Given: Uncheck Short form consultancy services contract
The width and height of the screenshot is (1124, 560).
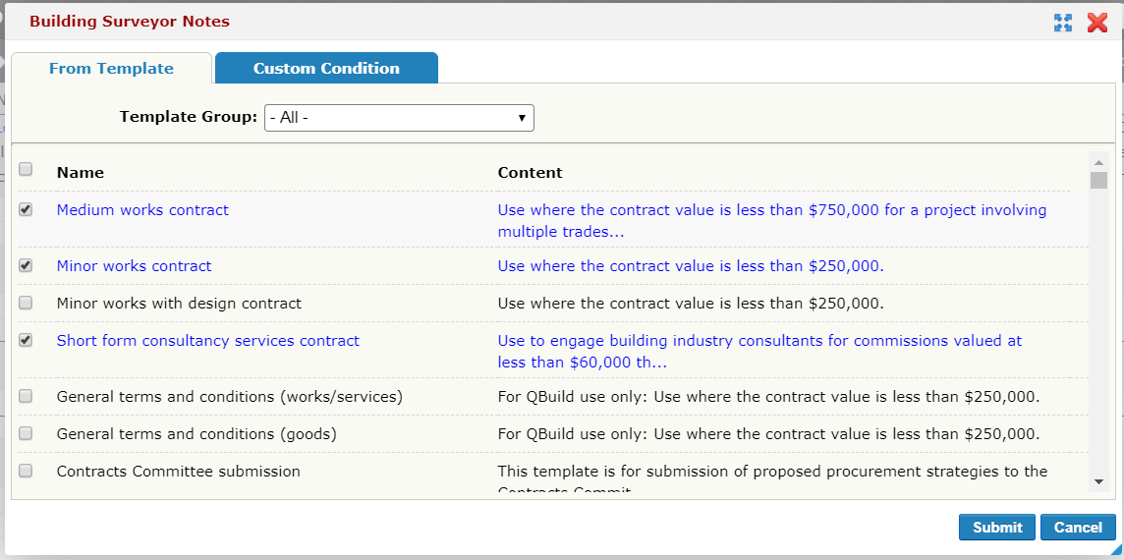Looking at the screenshot, I should (26, 340).
